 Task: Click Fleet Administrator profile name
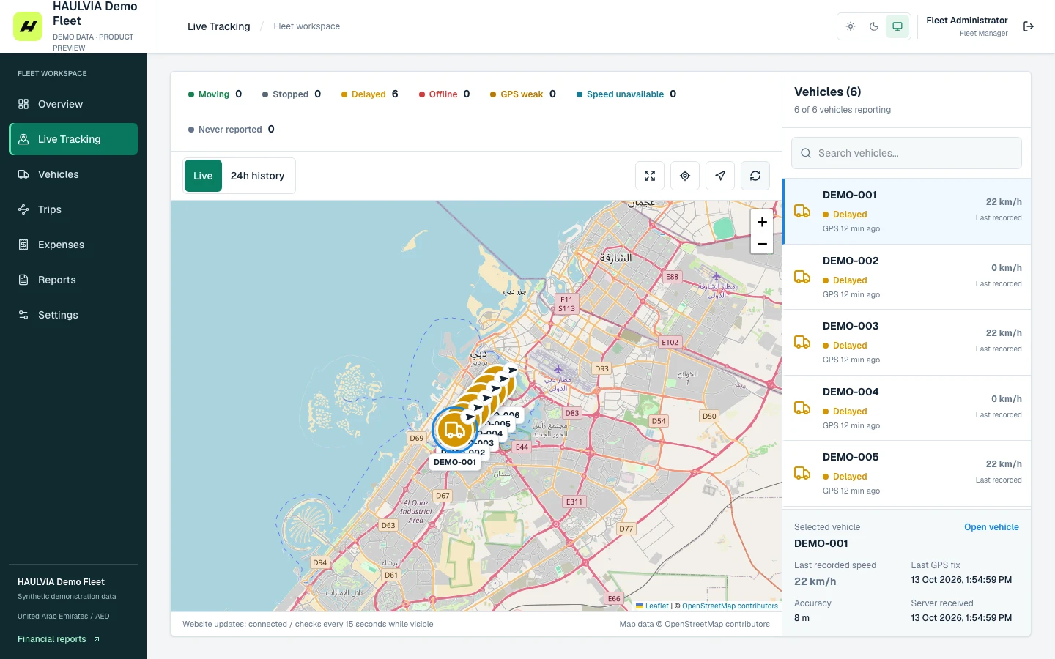[967, 21]
